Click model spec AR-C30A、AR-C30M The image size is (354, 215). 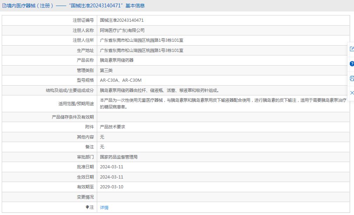121,80
